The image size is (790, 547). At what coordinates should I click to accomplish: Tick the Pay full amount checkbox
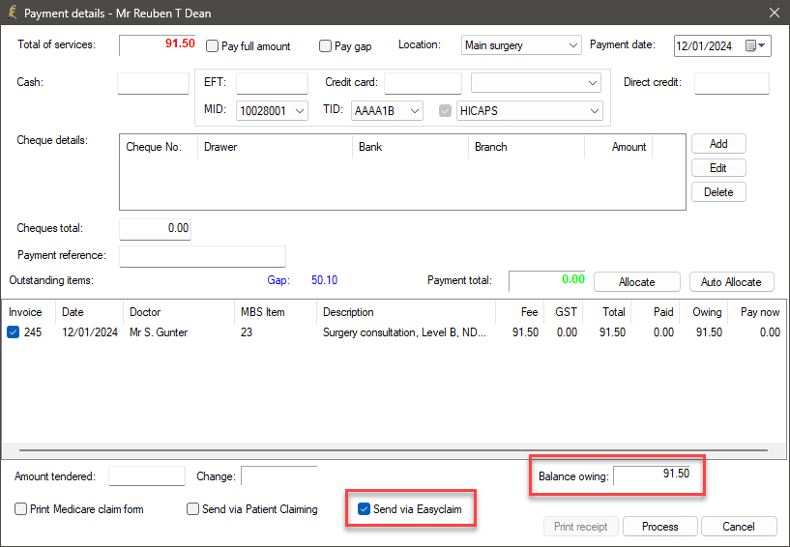pos(212,46)
